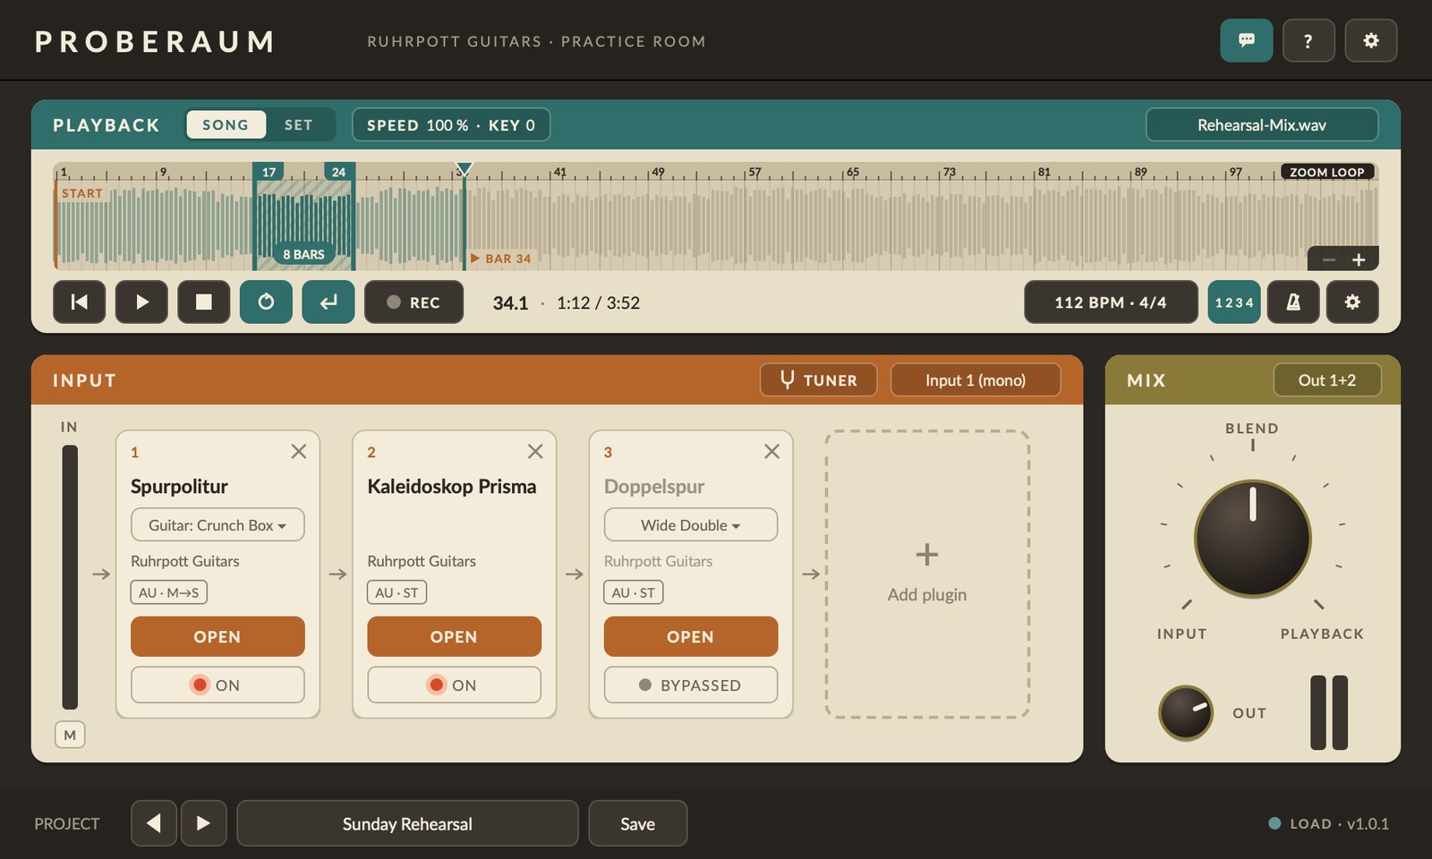Open the help question mark button

(x=1308, y=40)
